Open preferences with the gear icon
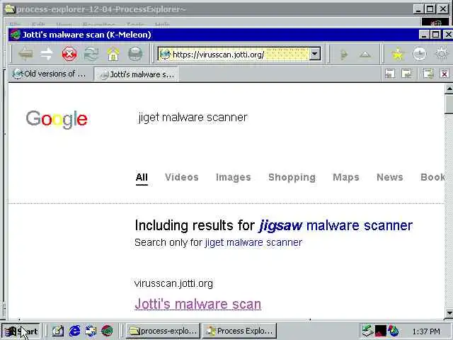Screen dimensions: 453x340 pos(442,54)
